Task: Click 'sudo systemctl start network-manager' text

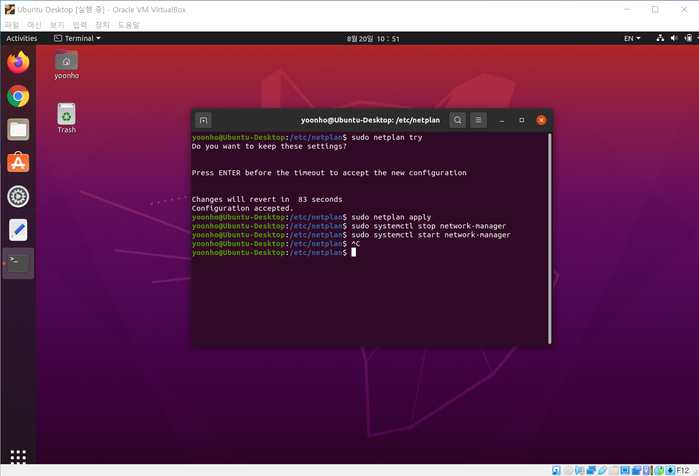Action: tap(431, 235)
